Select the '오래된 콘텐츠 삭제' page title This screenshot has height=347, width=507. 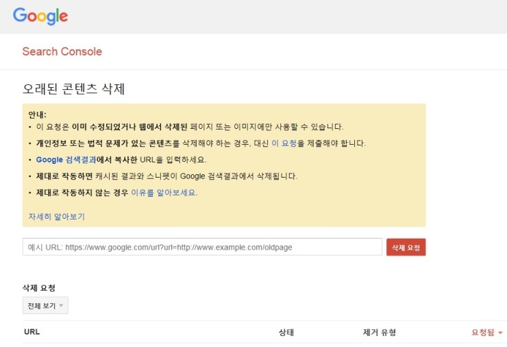click(74, 88)
